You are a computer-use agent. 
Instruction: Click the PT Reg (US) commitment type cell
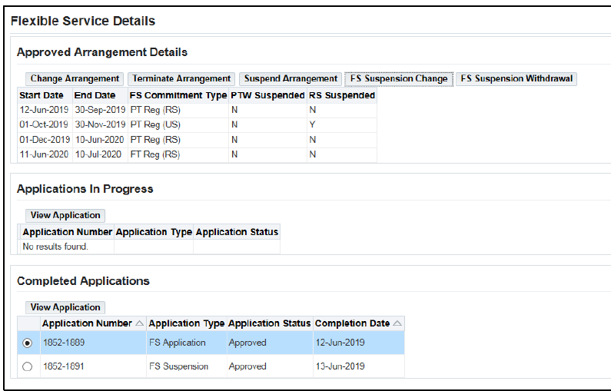[x=154, y=124]
